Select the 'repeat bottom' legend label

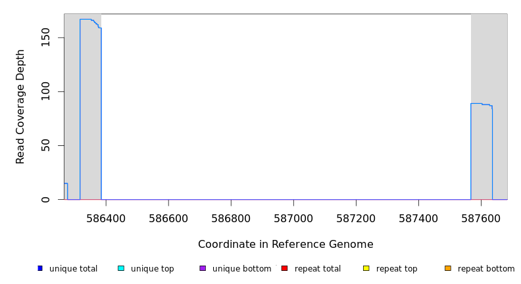click(486, 269)
